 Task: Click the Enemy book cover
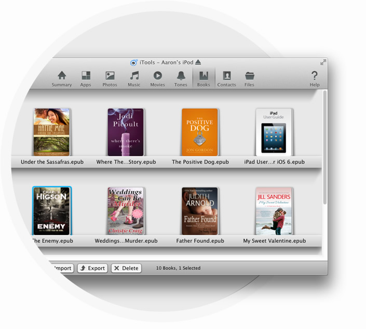pos(52,211)
